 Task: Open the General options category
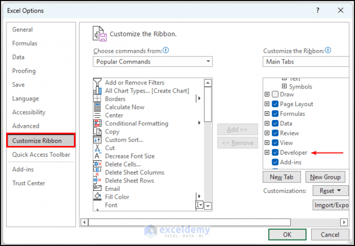22,30
